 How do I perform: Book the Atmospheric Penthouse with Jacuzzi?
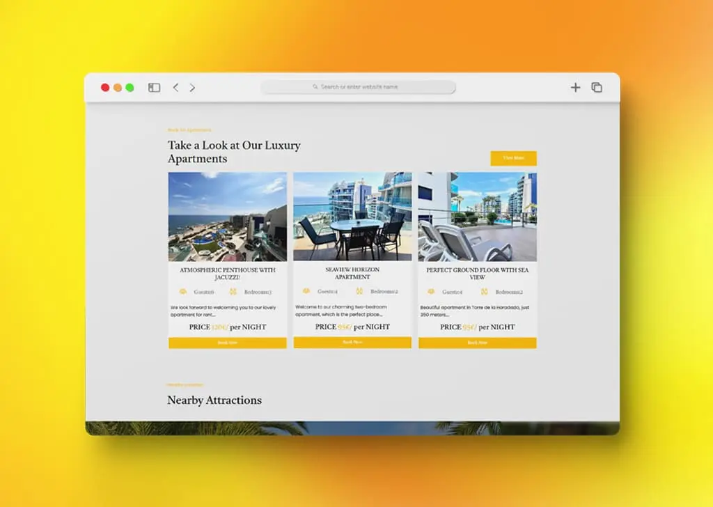tap(227, 343)
